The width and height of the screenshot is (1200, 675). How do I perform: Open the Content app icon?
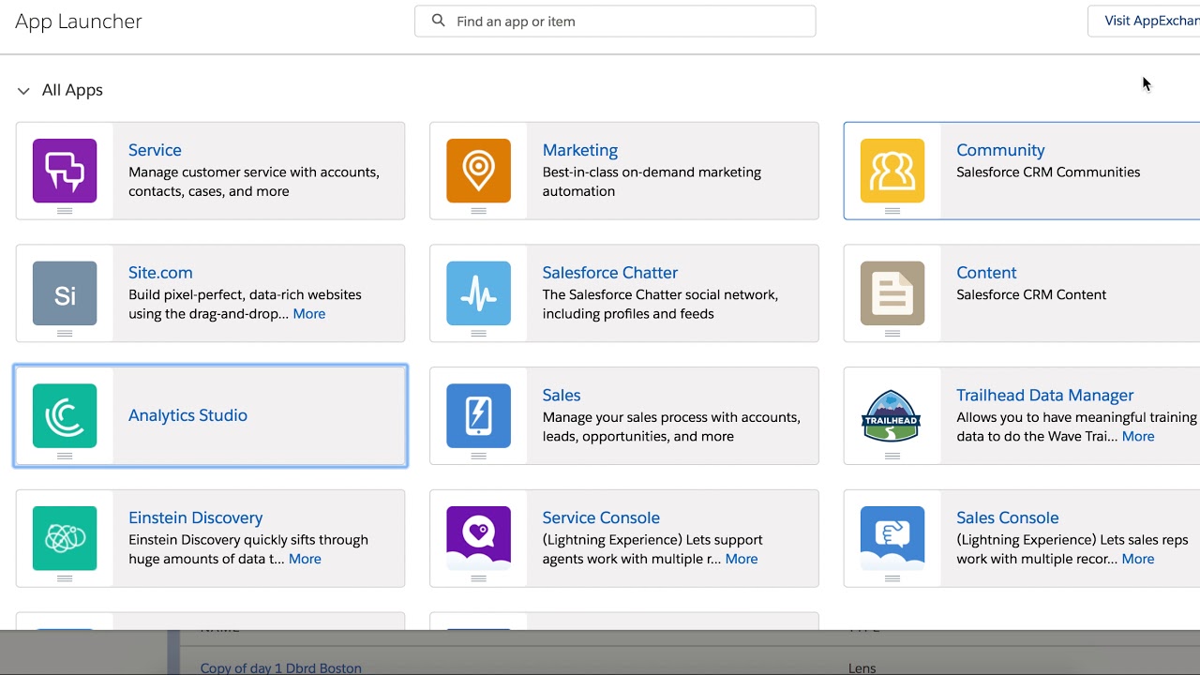point(892,293)
